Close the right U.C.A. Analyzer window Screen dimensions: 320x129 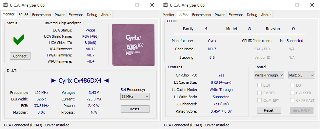(312, 5)
